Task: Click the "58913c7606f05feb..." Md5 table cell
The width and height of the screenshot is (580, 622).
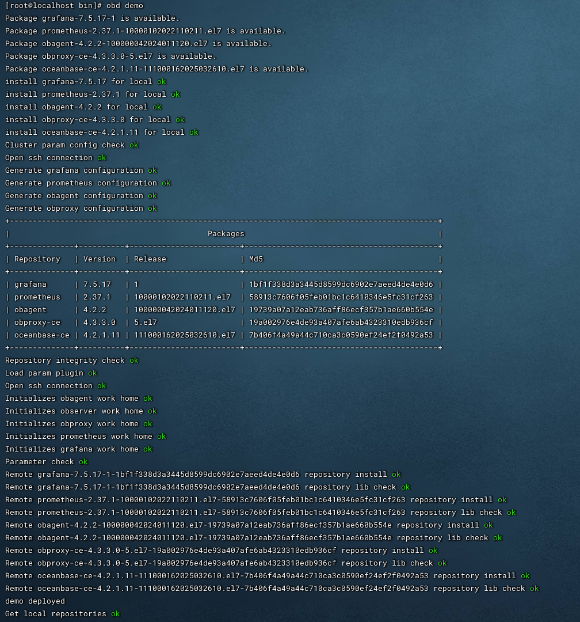Action: click(x=341, y=298)
